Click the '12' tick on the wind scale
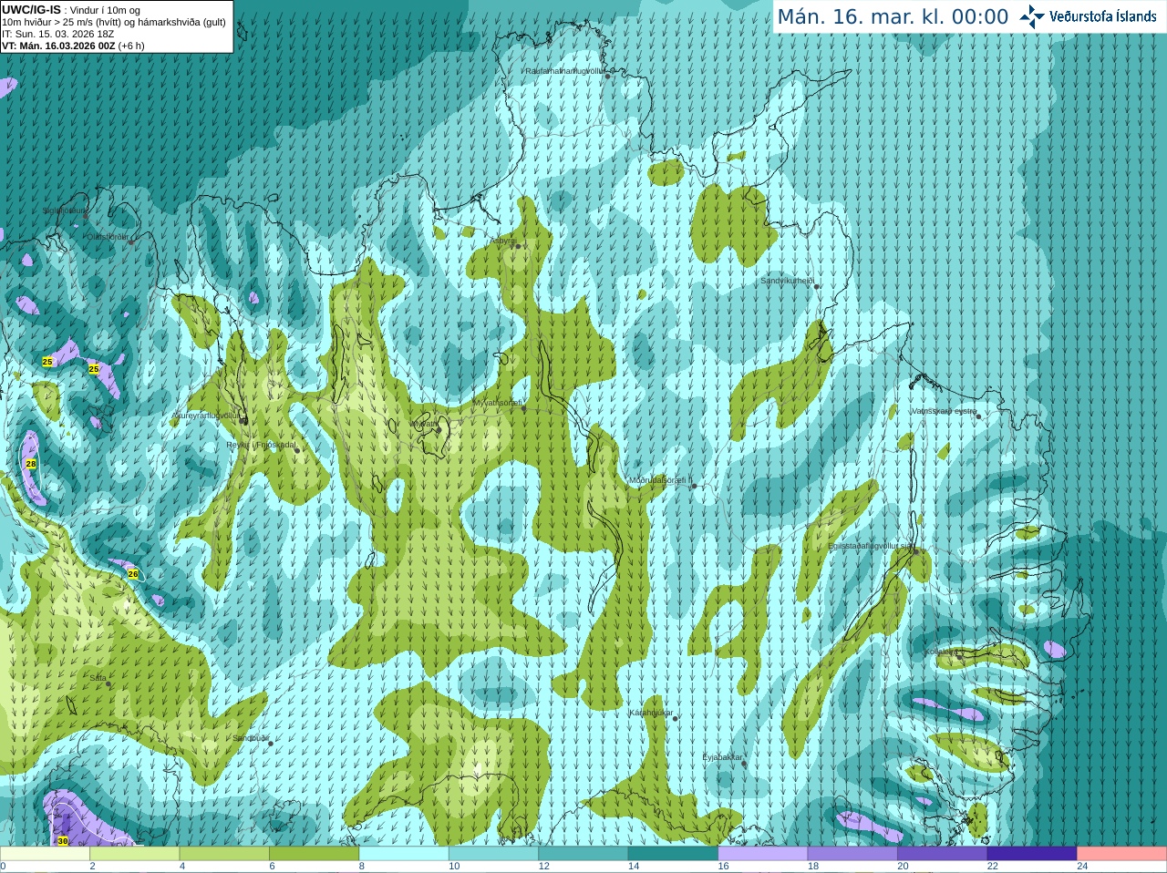The image size is (1167, 873). pyautogui.click(x=543, y=867)
